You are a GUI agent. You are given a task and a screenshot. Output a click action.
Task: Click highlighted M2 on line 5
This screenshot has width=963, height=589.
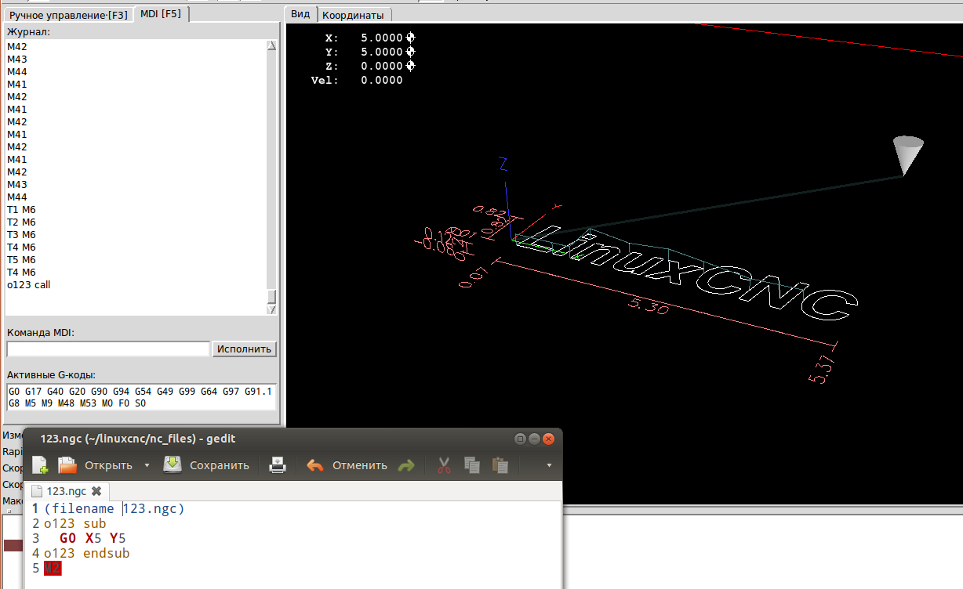click(53, 569)
